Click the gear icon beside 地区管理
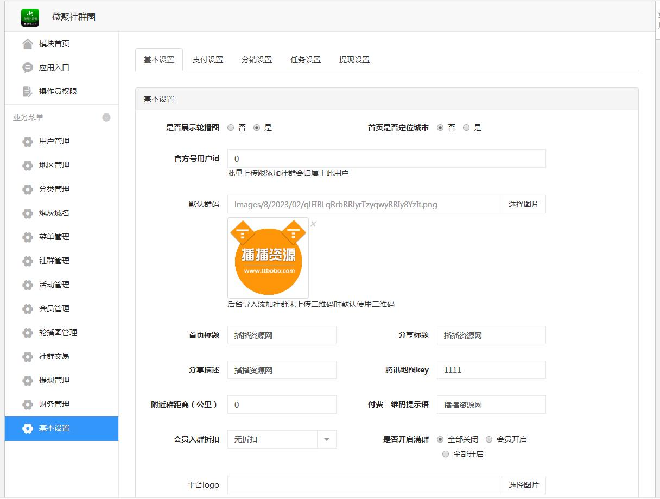The image size is (660, 499). tap(28, 165)
